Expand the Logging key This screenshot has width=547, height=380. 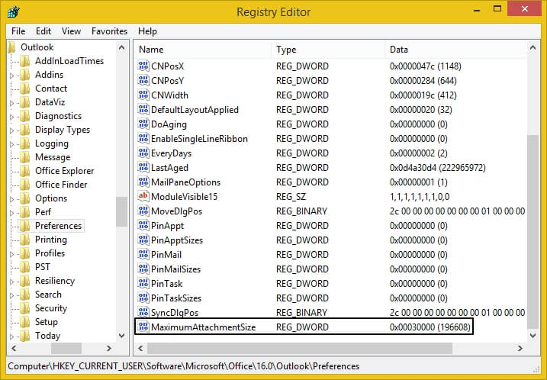point(12,144)
